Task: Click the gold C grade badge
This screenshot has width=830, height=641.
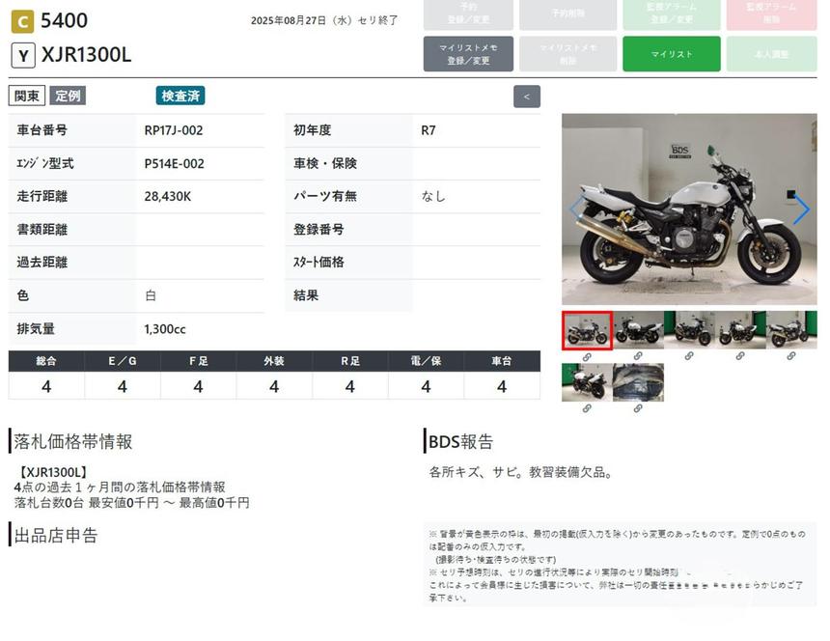Action: (22, 20)
